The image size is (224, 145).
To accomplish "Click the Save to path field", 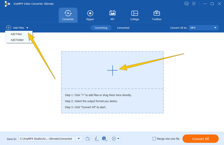I will 47,139.
